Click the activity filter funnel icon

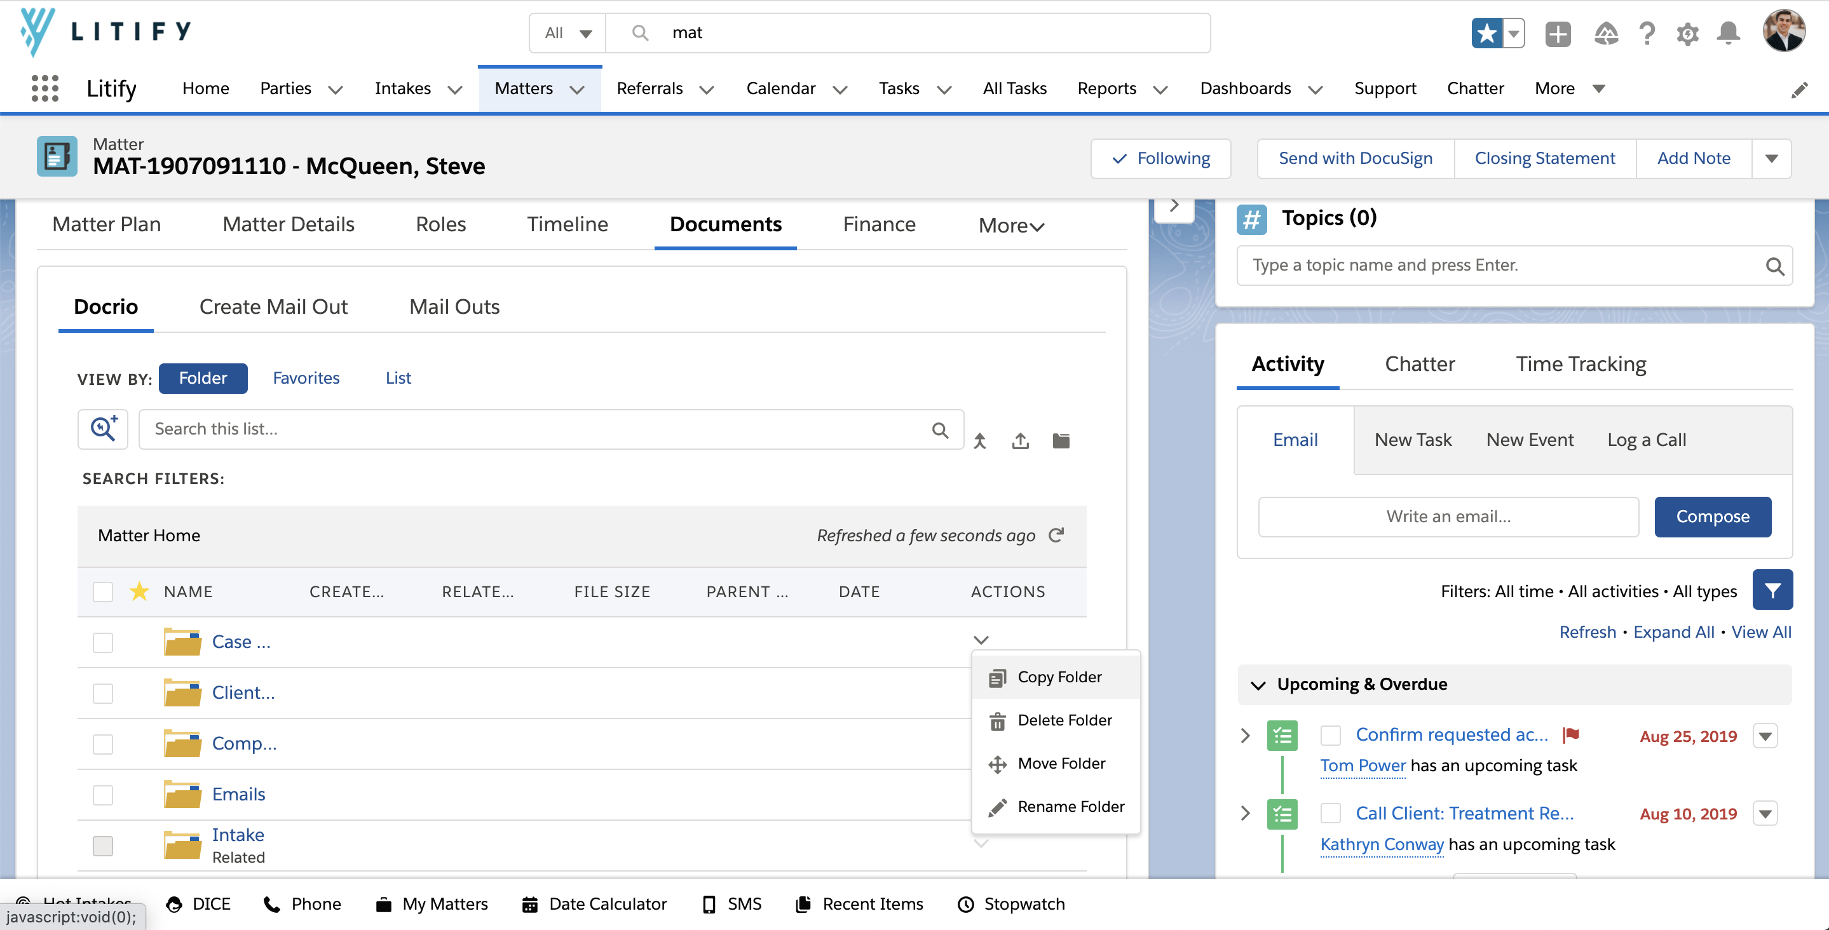point(1772,590)
